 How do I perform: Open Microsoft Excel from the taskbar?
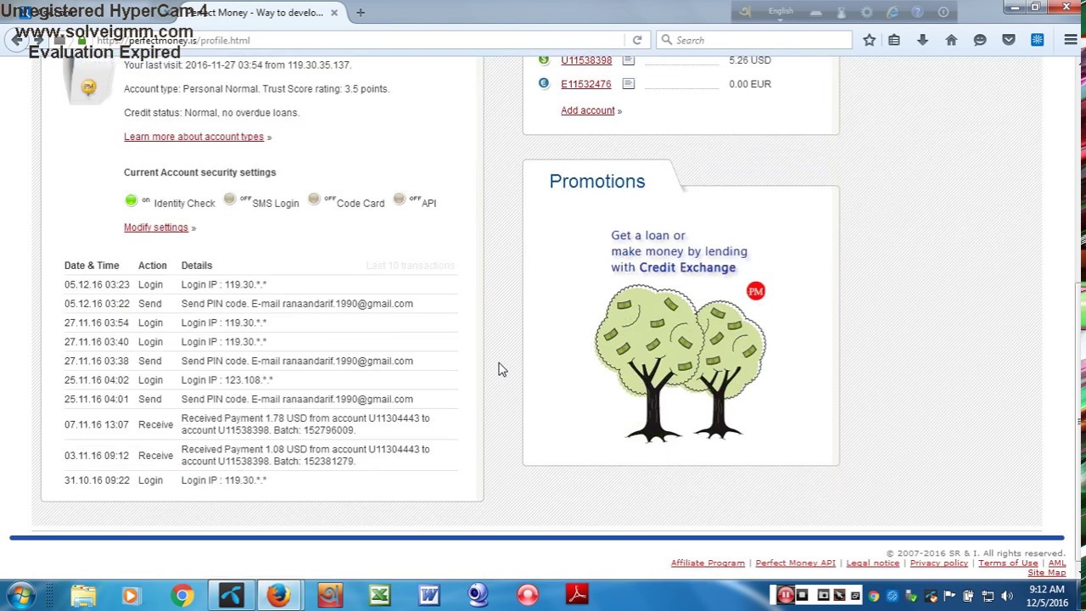[x=379, y=595]
